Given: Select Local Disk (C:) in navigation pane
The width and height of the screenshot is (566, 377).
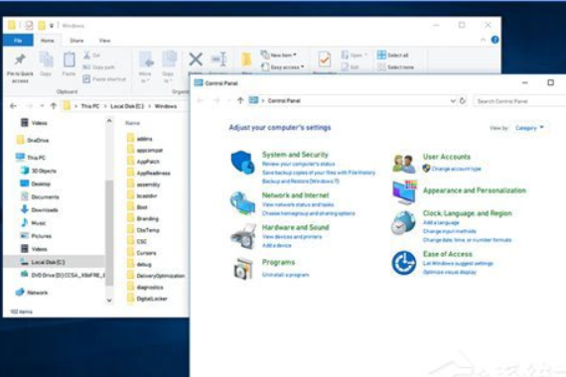Looking at the screenshot, I should tap(54, 262).
